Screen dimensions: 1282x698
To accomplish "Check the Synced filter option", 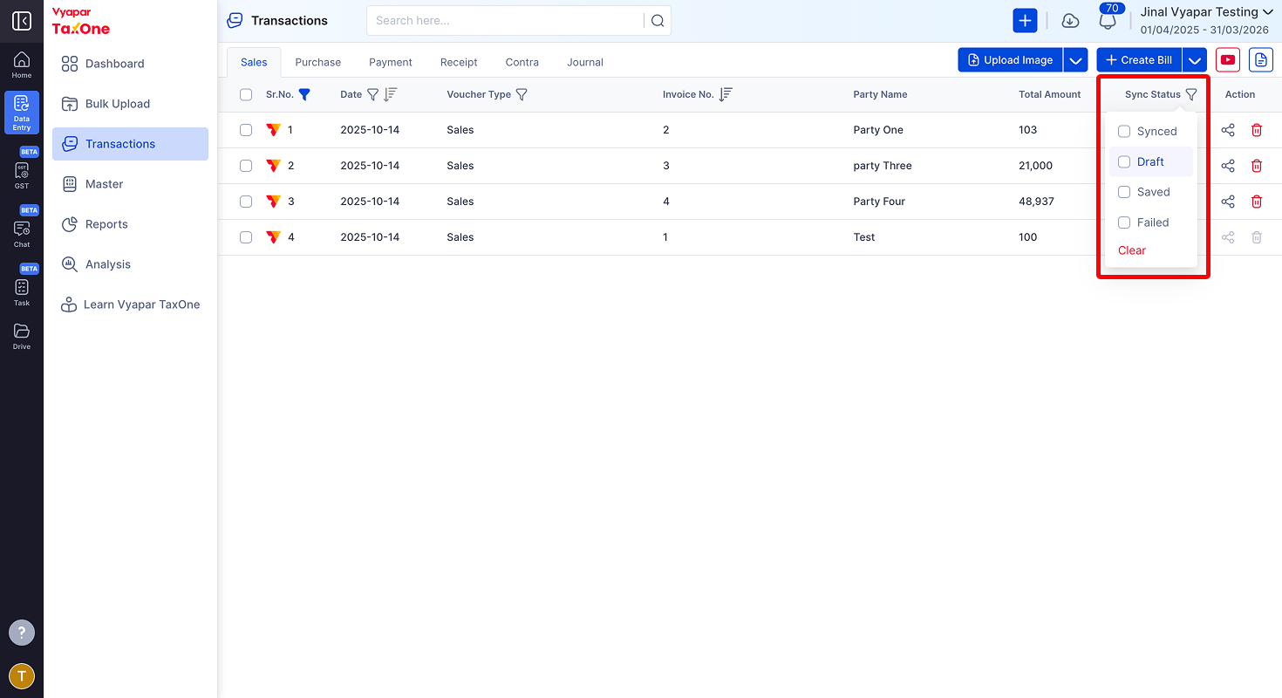I will pyautogui.click(x=1124, y=131).
